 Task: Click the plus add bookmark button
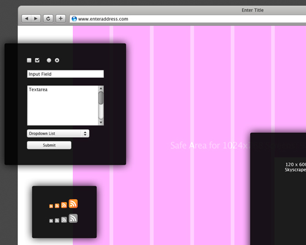click(x=61, y=18)
